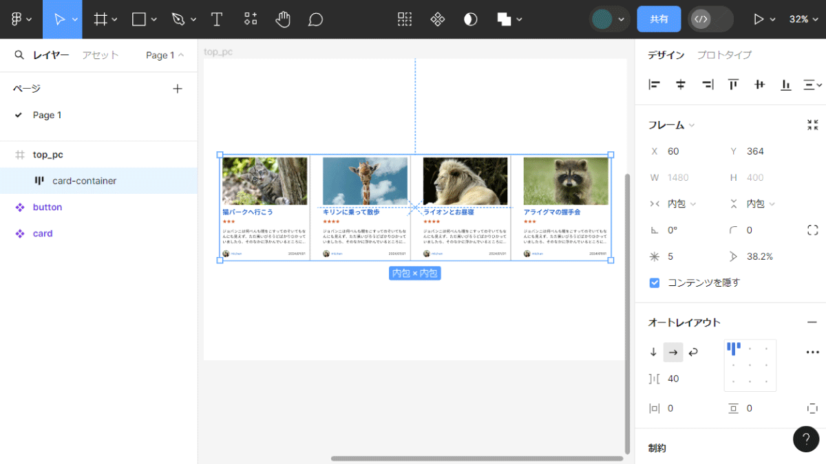This screenshot has width=826, height=464.
Task: Click the Use as mask icon
Action: (471, 19)
